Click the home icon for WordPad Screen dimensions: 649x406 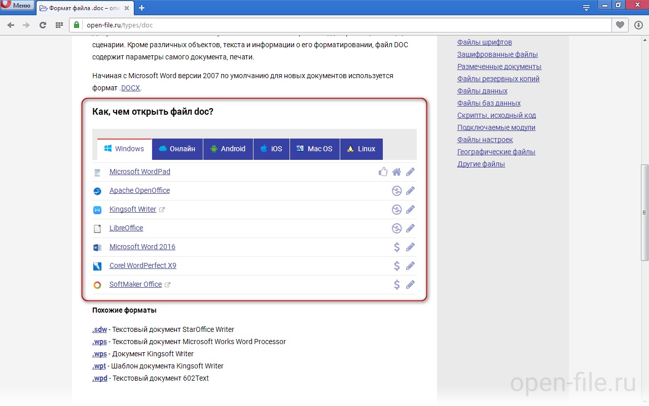coord(396,172)
